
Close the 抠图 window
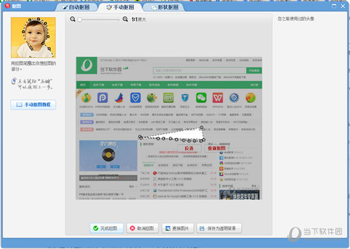coord(343,6)
